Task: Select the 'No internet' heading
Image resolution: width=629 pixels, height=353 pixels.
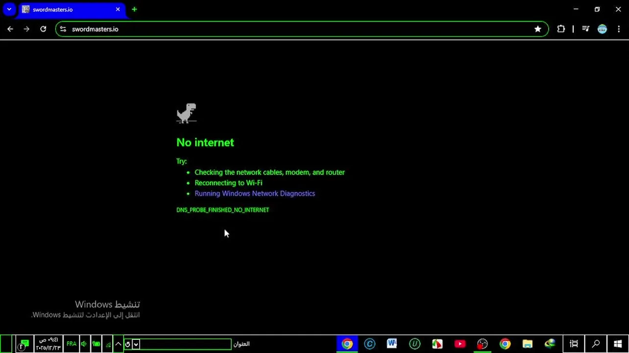Action: point(205,143)
